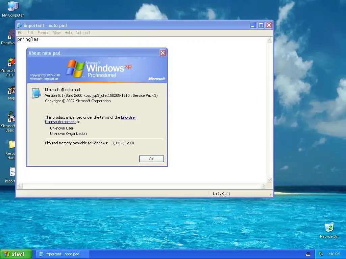Select the Microsoft C++ desktop shortcut
Image resolution: width=346 pixels, height=259 pixels.
pyautogui.click(x=8, y=67)
